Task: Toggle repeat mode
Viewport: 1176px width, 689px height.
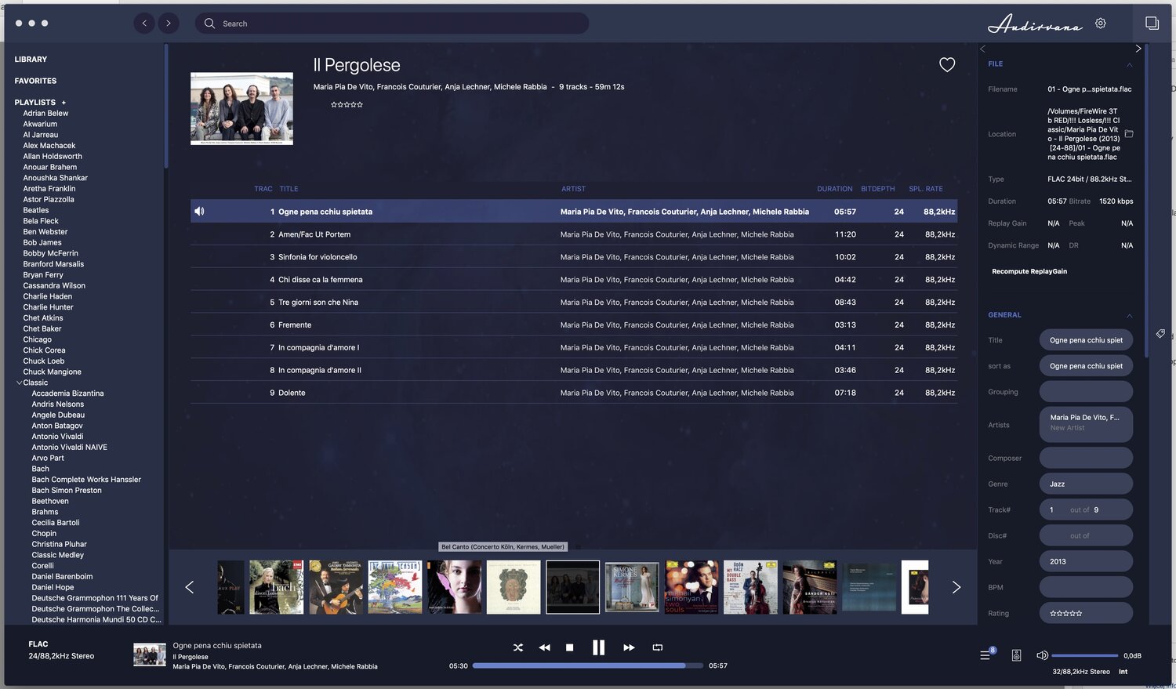Action: (x=658, y=647)
